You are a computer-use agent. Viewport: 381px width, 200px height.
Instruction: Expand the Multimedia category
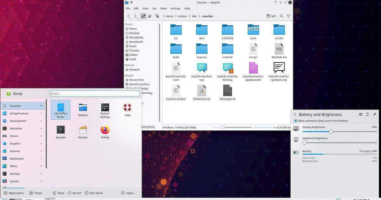23,159
